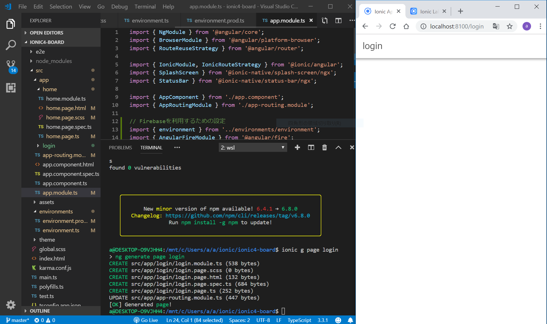
Task: Split the terminal panel
Action: click(x=311, y=147)
